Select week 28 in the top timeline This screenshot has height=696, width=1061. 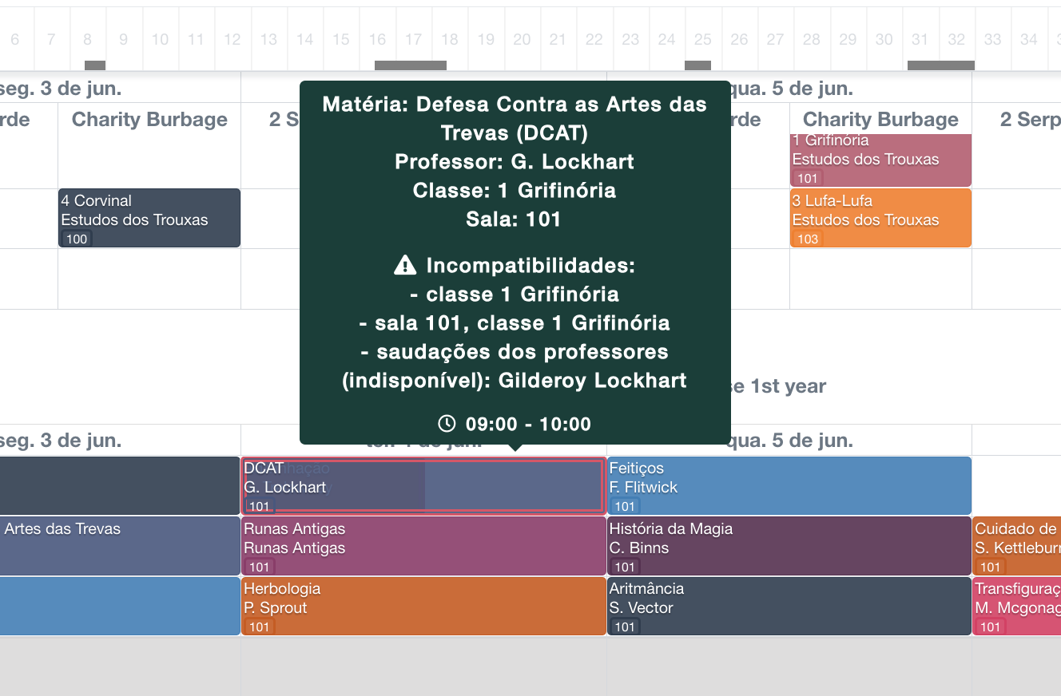pyautogui.click(x=812, y=39)
